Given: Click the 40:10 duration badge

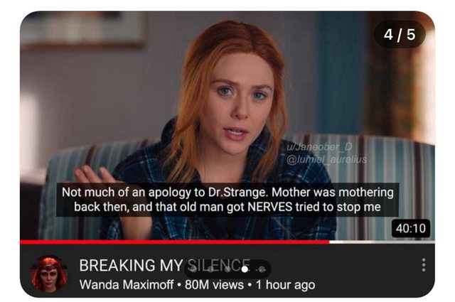Looking at the screenshot, I should point(411,228).
